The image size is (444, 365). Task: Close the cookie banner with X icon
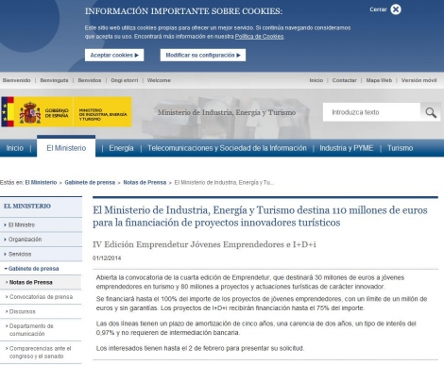(x=396, y=9)
